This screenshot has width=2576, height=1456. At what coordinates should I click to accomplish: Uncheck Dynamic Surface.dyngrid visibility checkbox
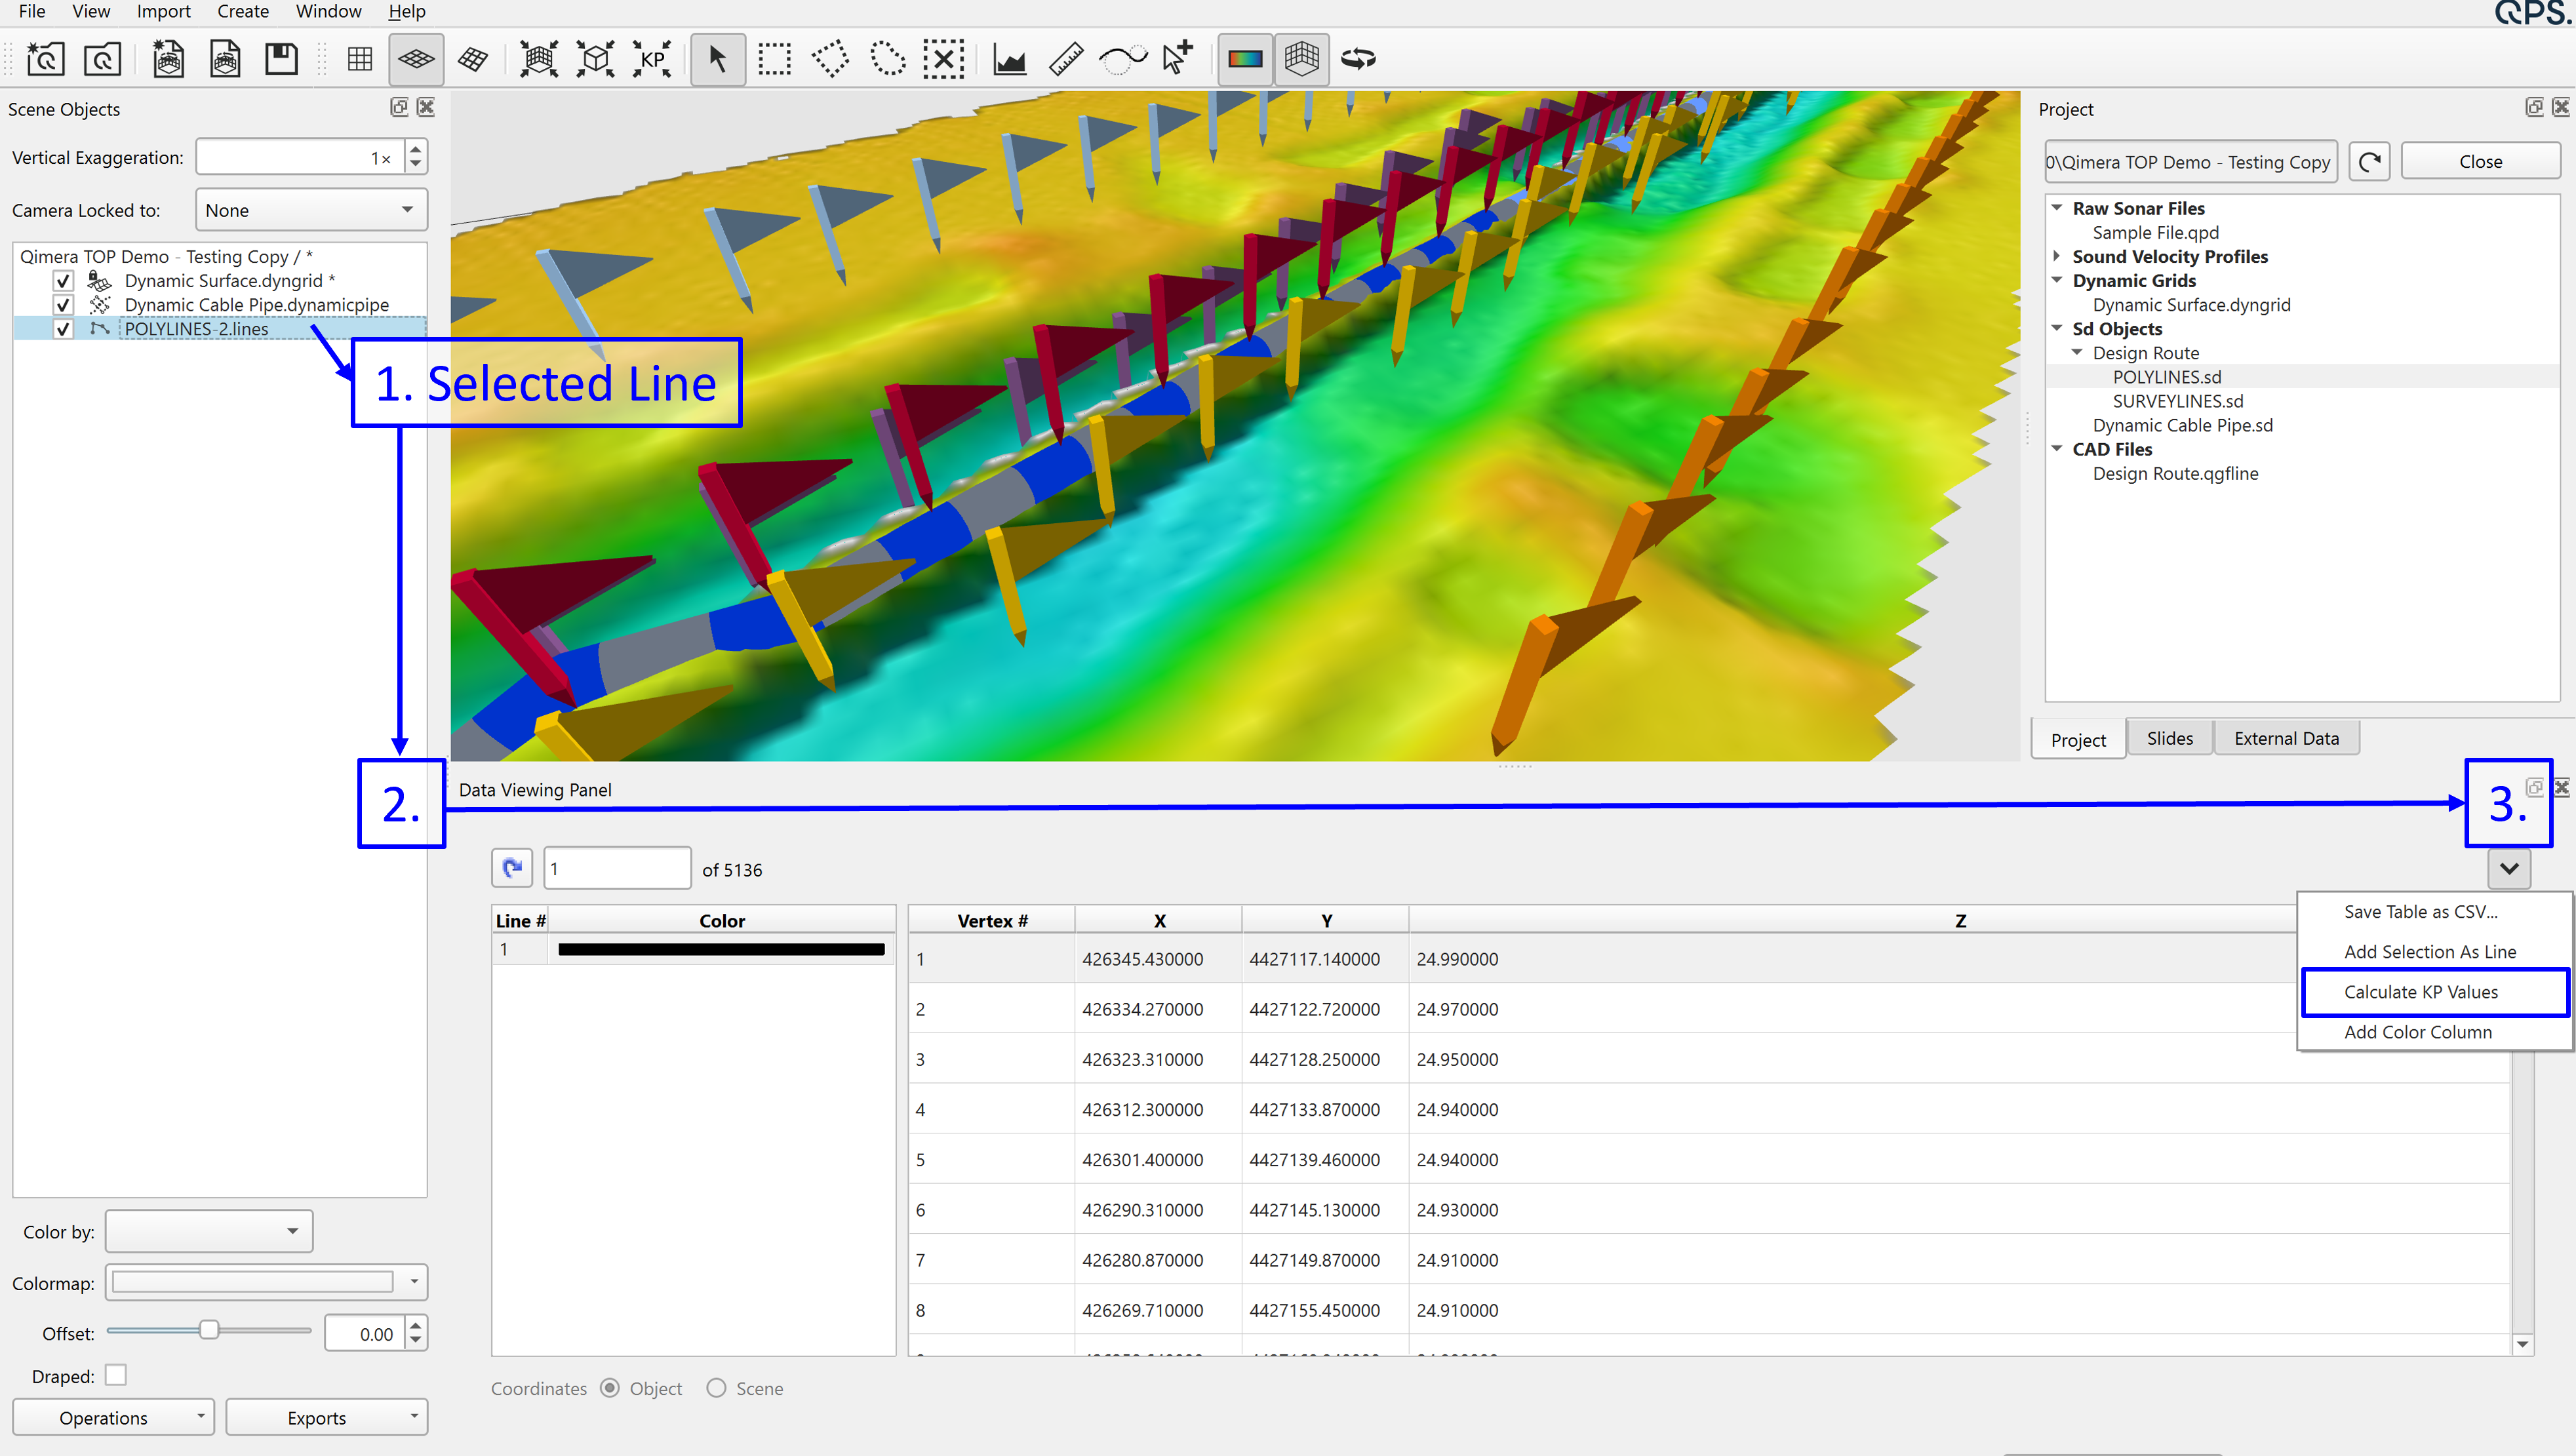[x=63, y=281]
